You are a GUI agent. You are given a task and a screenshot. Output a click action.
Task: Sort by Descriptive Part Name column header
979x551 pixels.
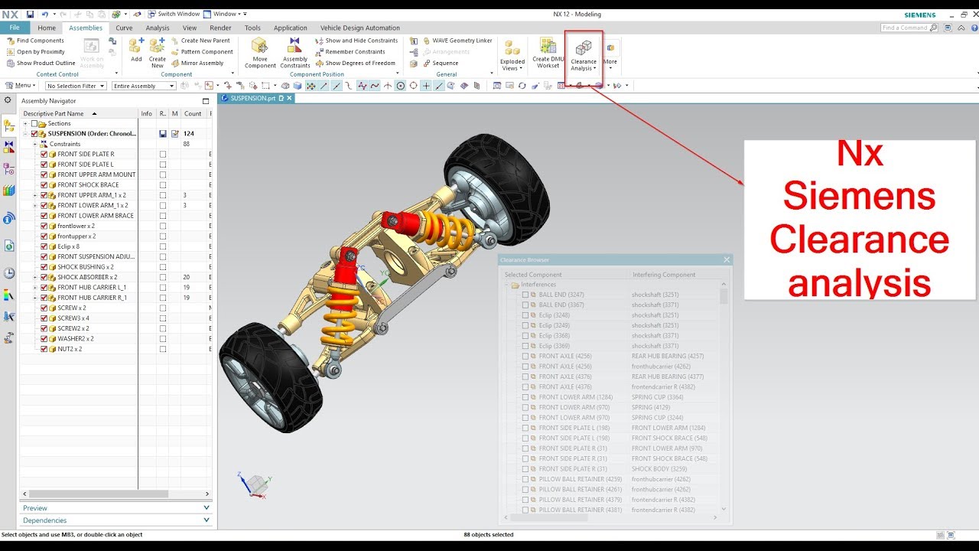click(80, 113)
